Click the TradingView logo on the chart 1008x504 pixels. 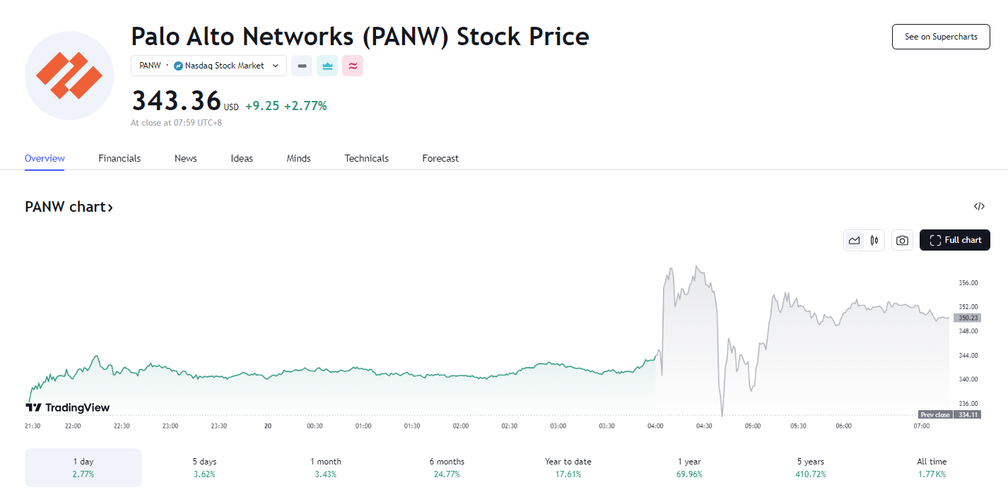click(68, 407)
